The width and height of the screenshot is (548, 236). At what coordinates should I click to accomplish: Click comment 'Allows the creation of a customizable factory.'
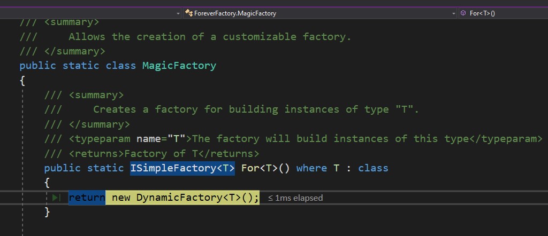[x=210, y=37]
